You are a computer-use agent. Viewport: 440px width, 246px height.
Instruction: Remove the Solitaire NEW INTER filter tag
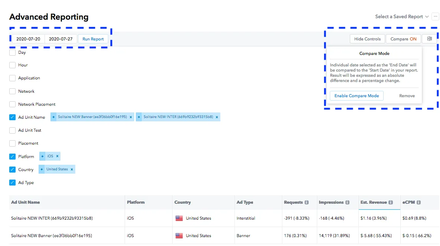point(217,117)
